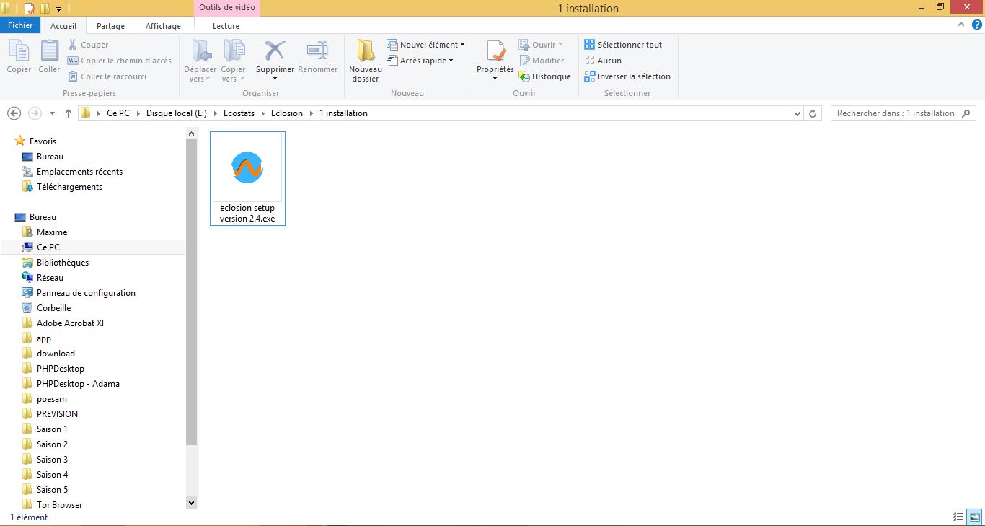Click the refresh icon beside address bar
Viewport: 985px width, 526px height.
pyautogui.click(x=813, y=113)
